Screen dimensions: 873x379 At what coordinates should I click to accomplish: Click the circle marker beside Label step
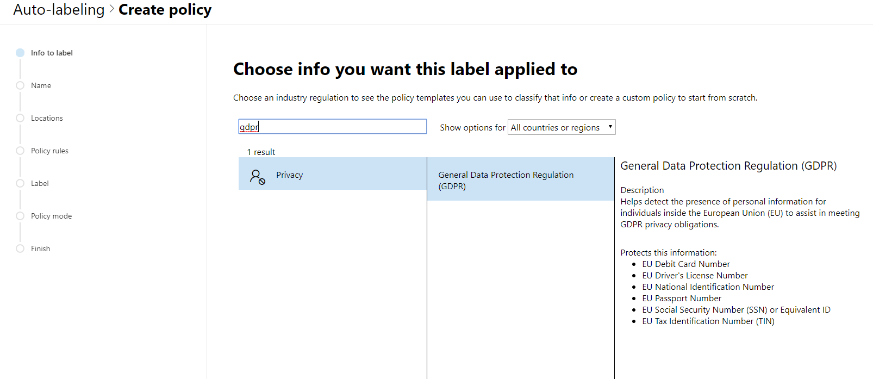(x=20, y=183)
